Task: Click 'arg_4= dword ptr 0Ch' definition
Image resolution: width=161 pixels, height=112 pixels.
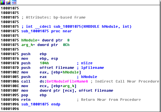Action: (45, 45)
